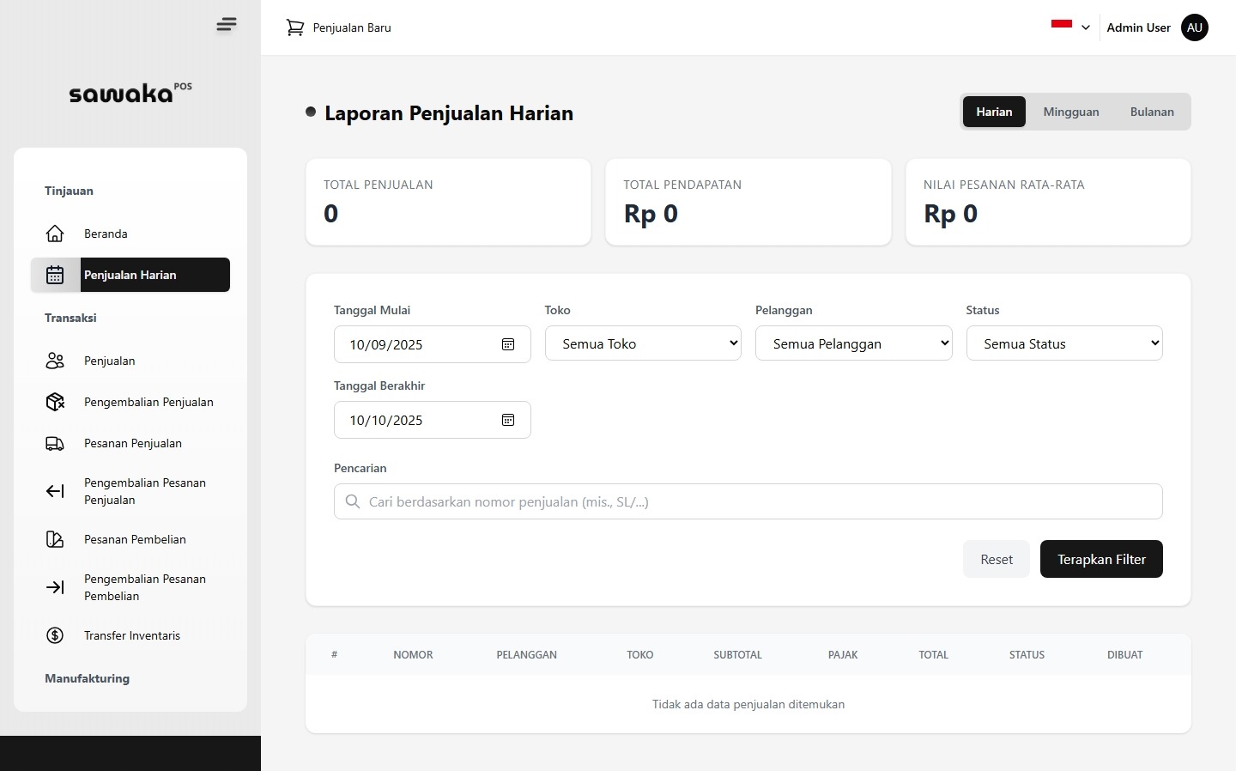Switch report view to Bulanan

1151,112
